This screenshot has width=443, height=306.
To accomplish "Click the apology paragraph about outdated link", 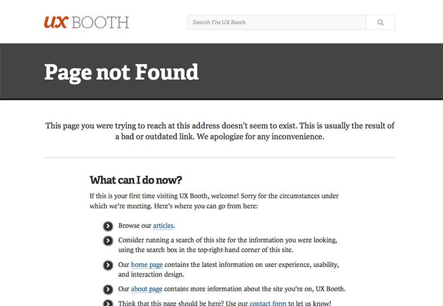I will [220, 131].
